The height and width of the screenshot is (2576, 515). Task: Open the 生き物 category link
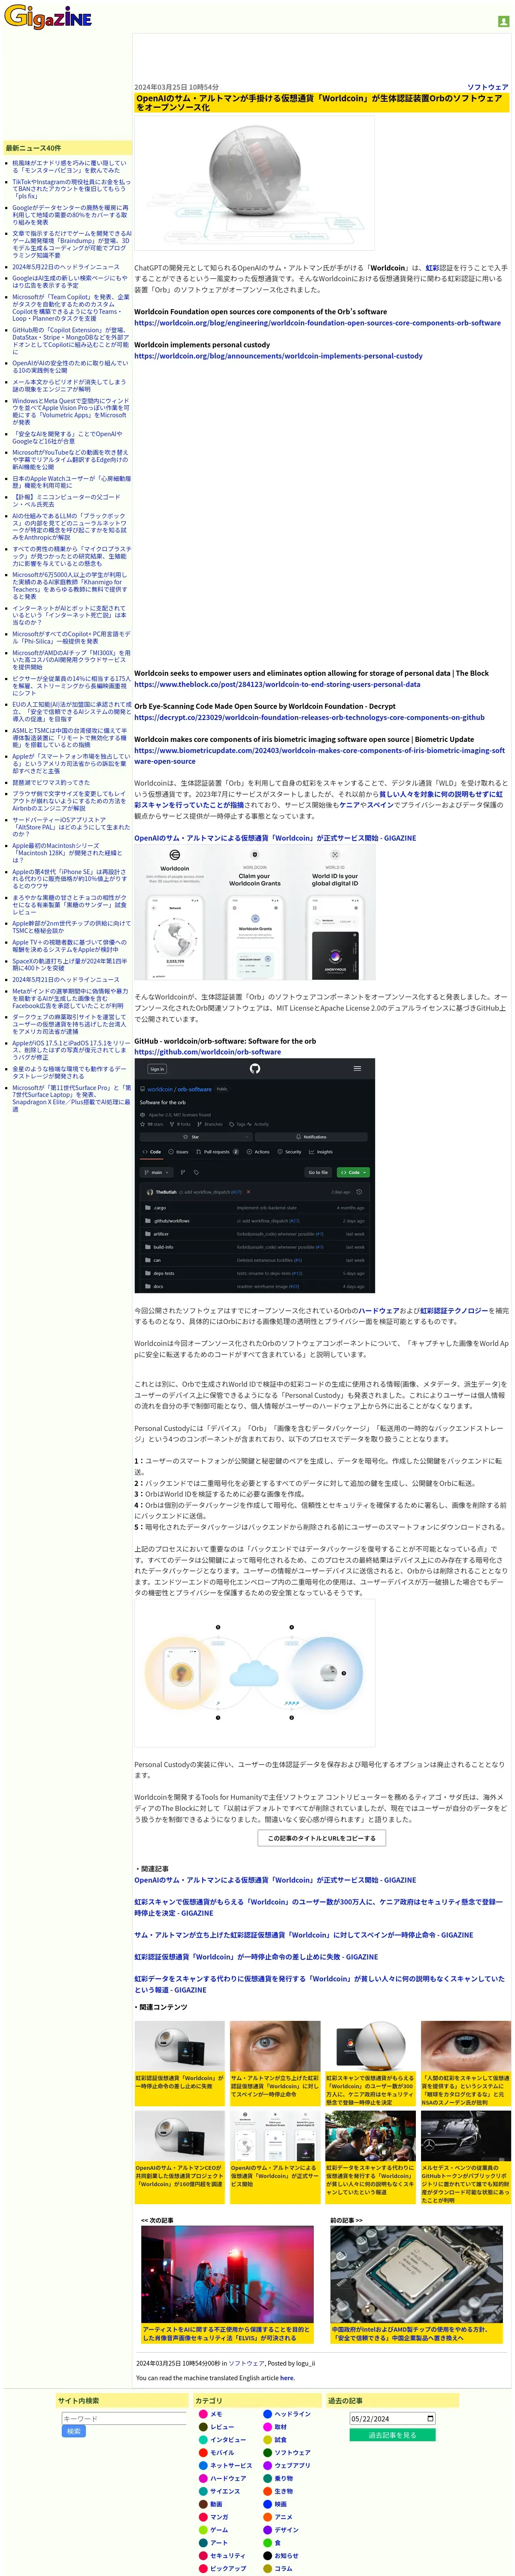pyautogui.click(x=284, y=2492)
